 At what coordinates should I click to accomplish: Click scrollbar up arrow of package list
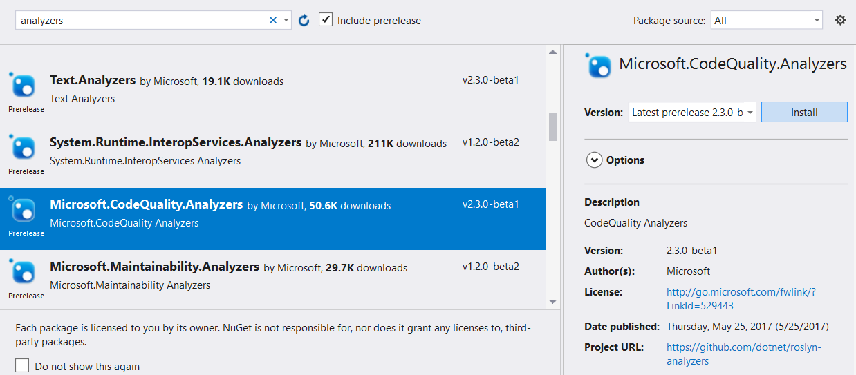pyautogui.click(x=552, y=52)
